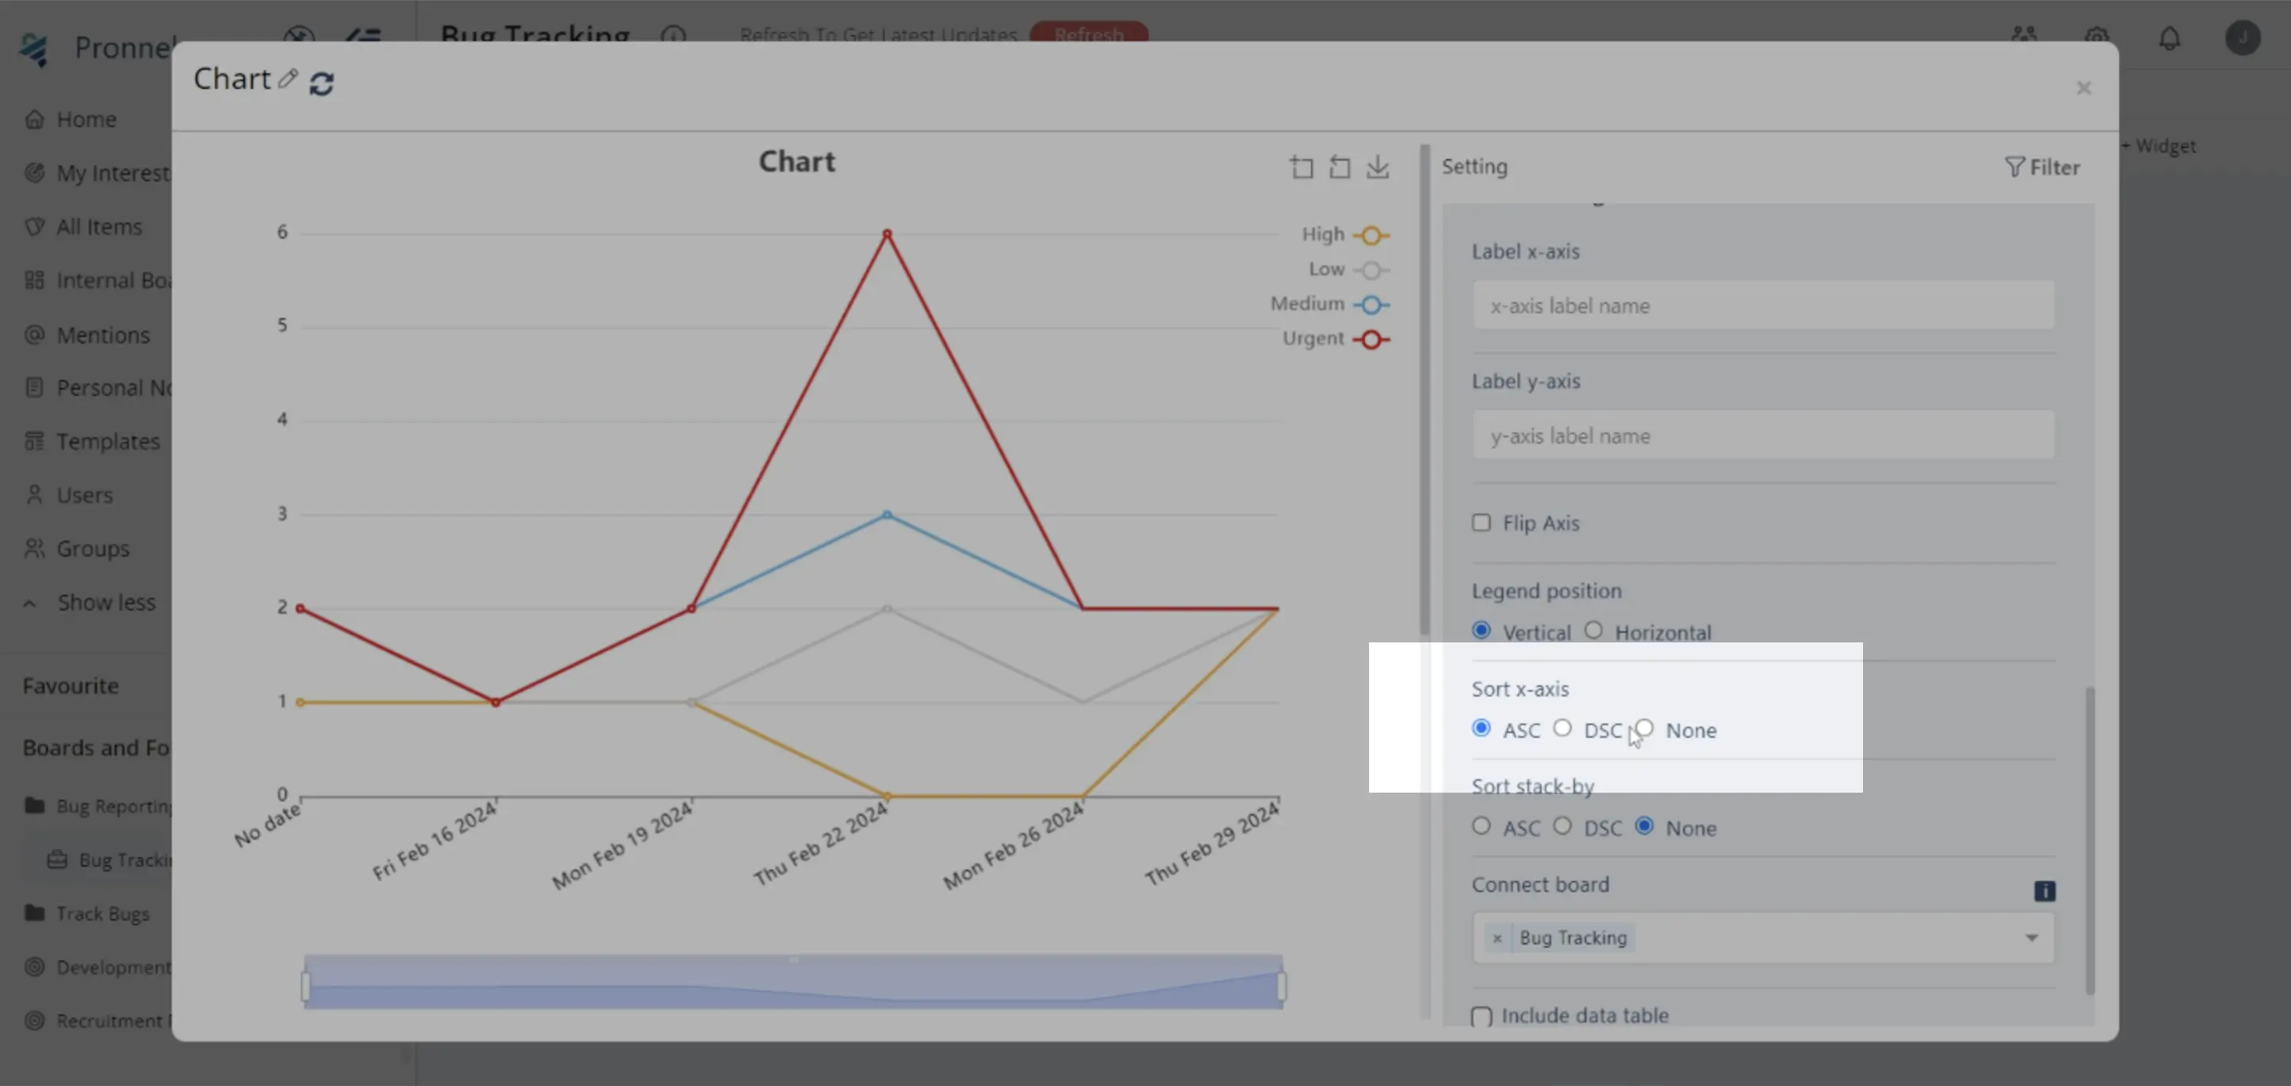Focus the y-axis label name field
Image resolution: width=2291 pixels, height=1086 pixels.
coord(1763,435)
